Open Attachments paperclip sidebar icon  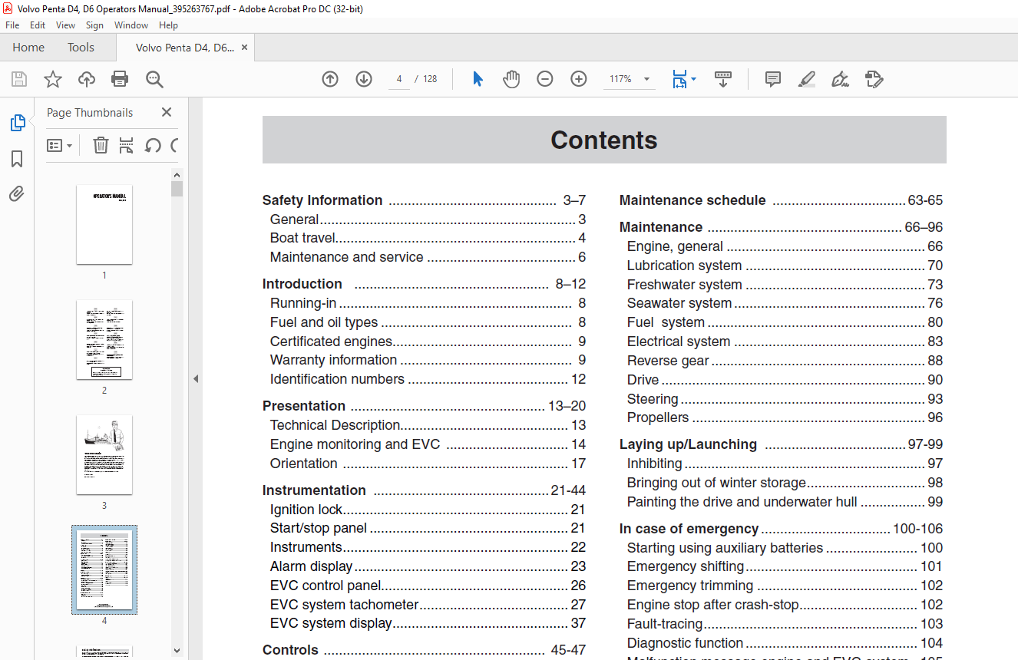pos(17,193)
